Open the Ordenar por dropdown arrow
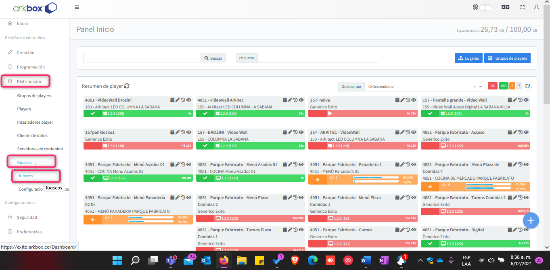Screen dimensions: 550x270 tap(481, 87)
